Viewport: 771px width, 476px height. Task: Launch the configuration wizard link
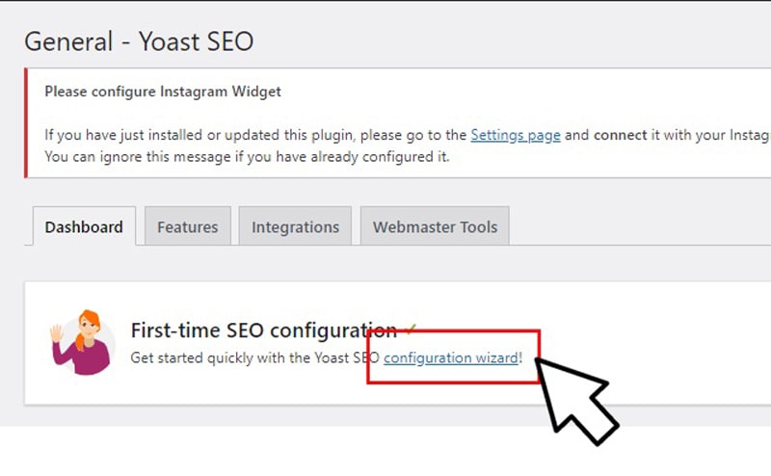pos(451,357)
